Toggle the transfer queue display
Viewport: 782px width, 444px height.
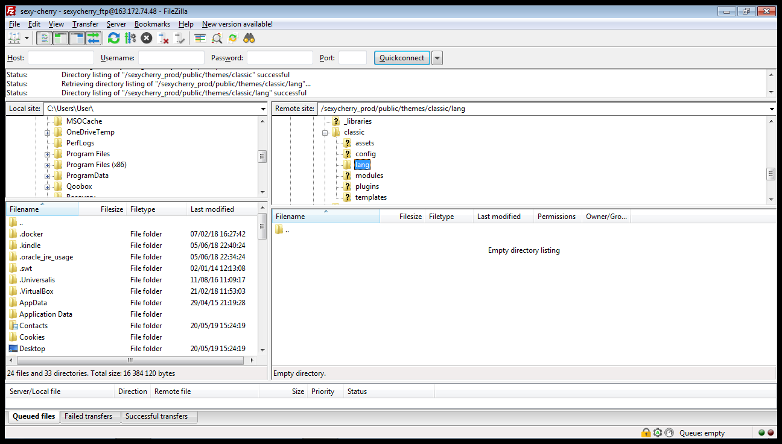93,38
